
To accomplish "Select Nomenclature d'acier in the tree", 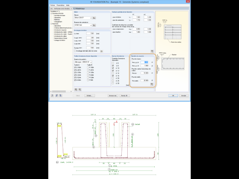I will click(61, 38).
